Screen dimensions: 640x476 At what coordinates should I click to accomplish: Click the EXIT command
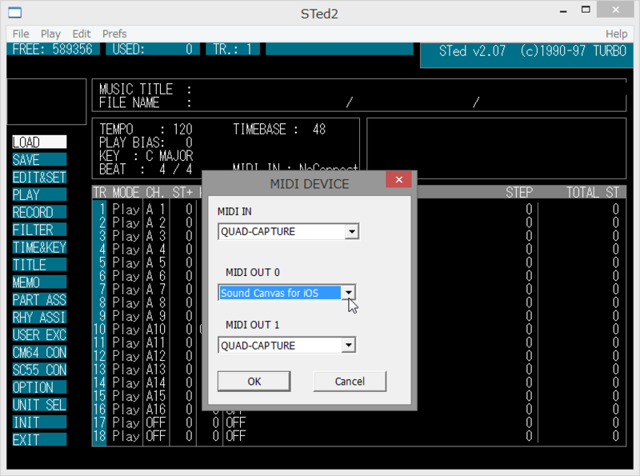click(x=39, y=440)
